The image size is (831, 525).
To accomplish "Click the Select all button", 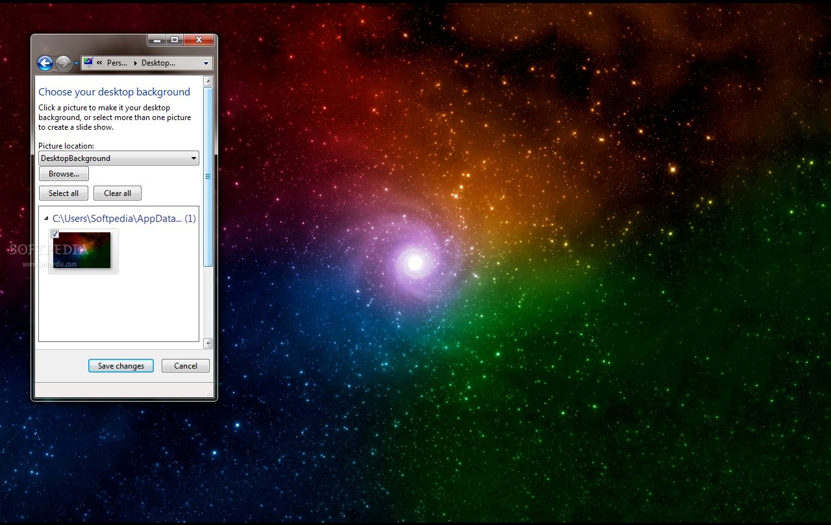I will pyautogui.click(x=64, y=193).
